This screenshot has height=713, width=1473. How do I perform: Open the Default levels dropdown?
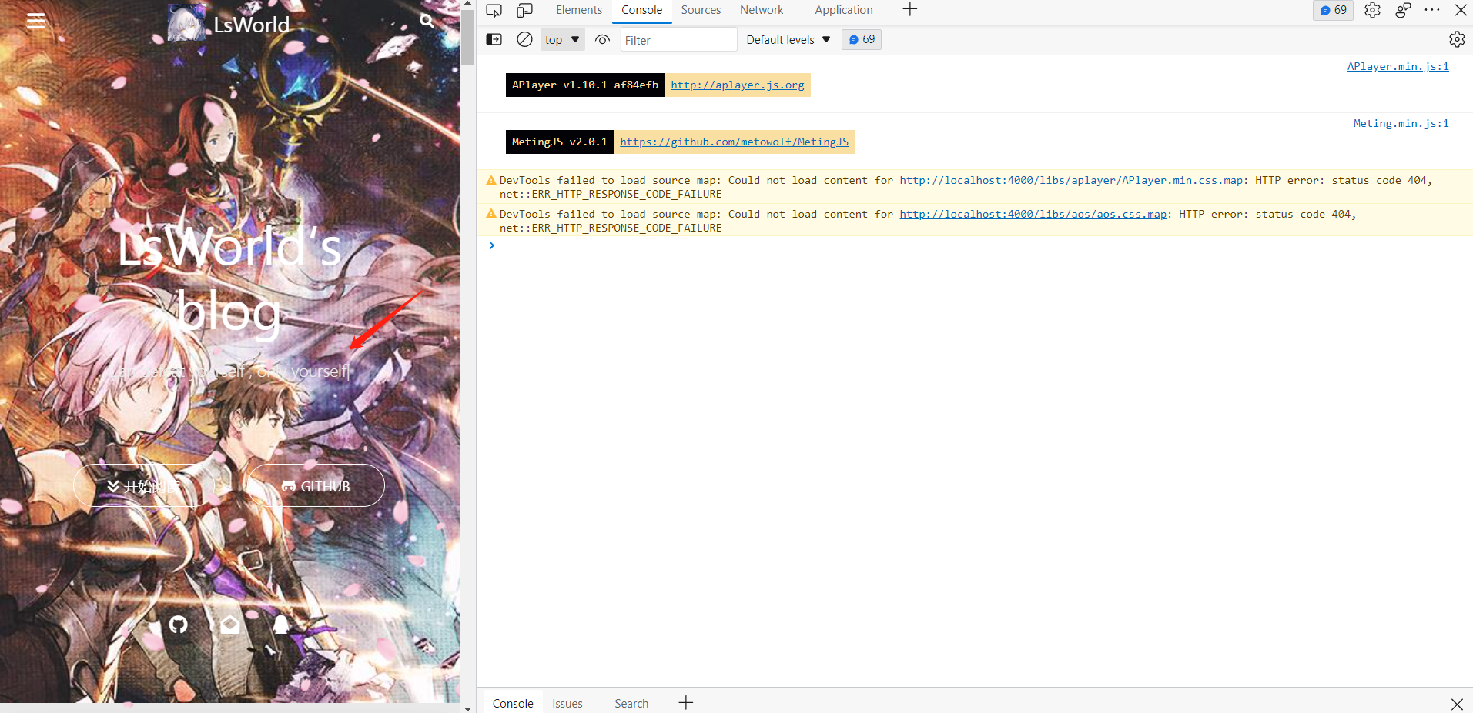pos(788,40)
